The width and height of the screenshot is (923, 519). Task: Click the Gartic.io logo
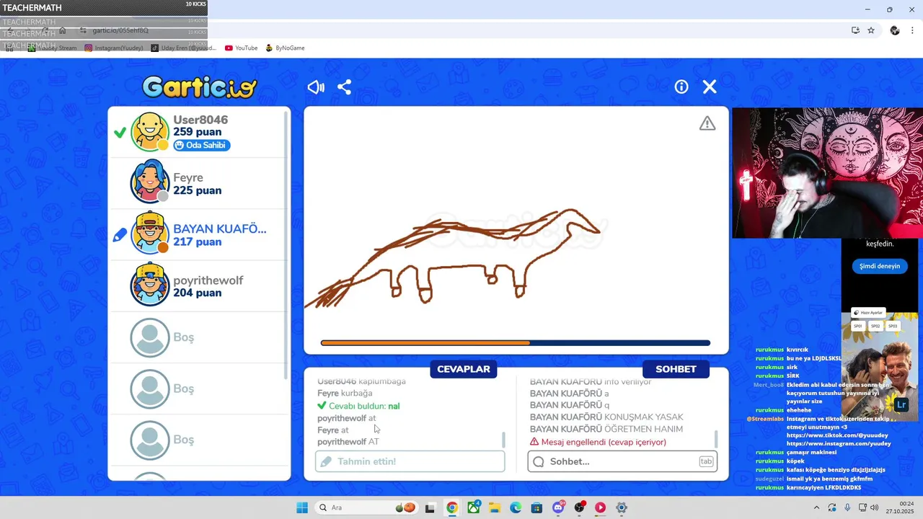(x=200, y=87)
